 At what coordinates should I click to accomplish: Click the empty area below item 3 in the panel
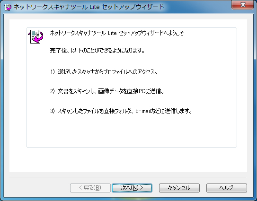click(x=132, y=131)
